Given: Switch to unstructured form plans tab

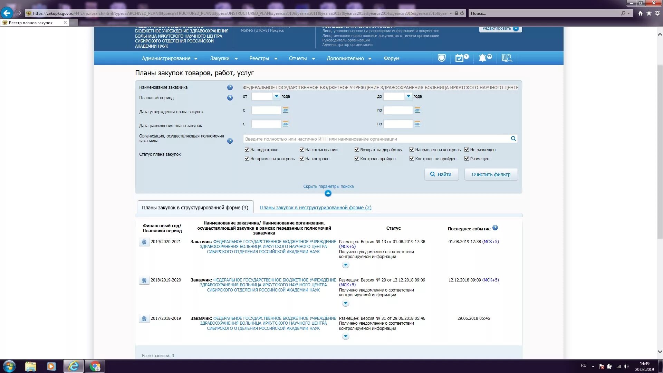Looking at the screenshot, I should pos(315,208).
